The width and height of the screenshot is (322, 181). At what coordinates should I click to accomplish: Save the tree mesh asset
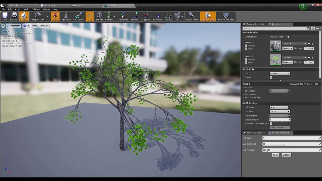click(x=5, y=17)
